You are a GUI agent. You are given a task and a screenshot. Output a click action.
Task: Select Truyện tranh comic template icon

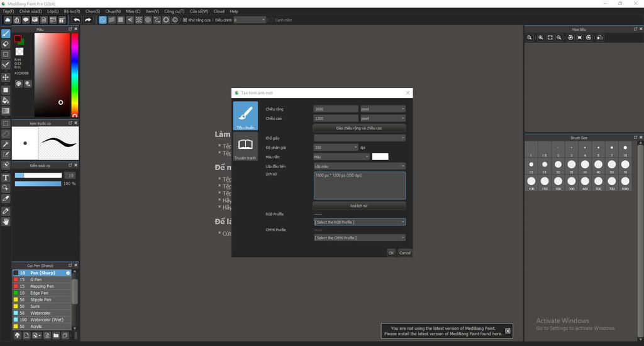click(x=245, y=147)
